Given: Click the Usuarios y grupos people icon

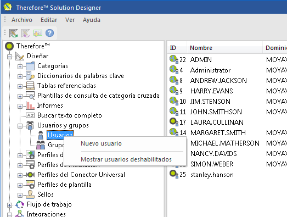Looking at the screenshot, I should point(30,125).
